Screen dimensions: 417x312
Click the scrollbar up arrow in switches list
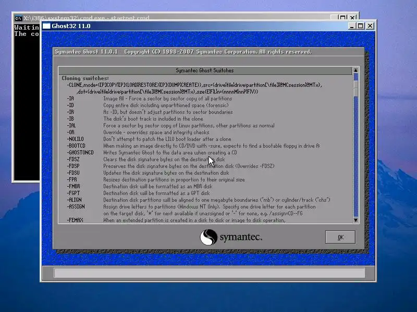(x=355, y=70)
